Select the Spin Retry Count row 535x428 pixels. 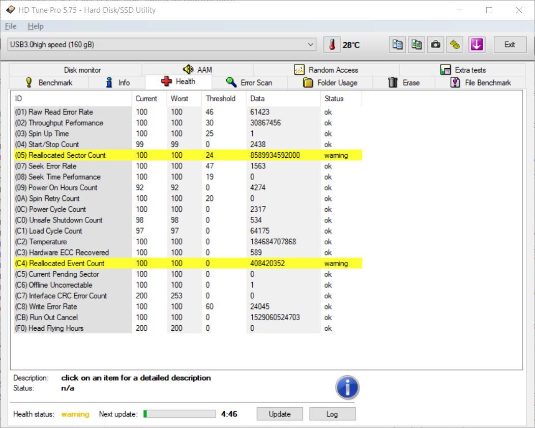(x=188, y=198)
